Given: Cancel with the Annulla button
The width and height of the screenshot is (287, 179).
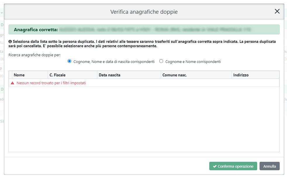Looking at the screenshot, I should pyautogui.click(x=269, y=166).
